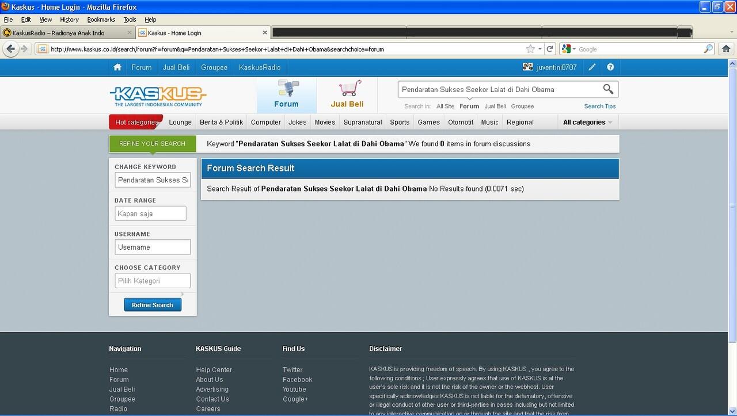Click the juventini0707 username
737x416 pixels.
click(x=556, y=67)
